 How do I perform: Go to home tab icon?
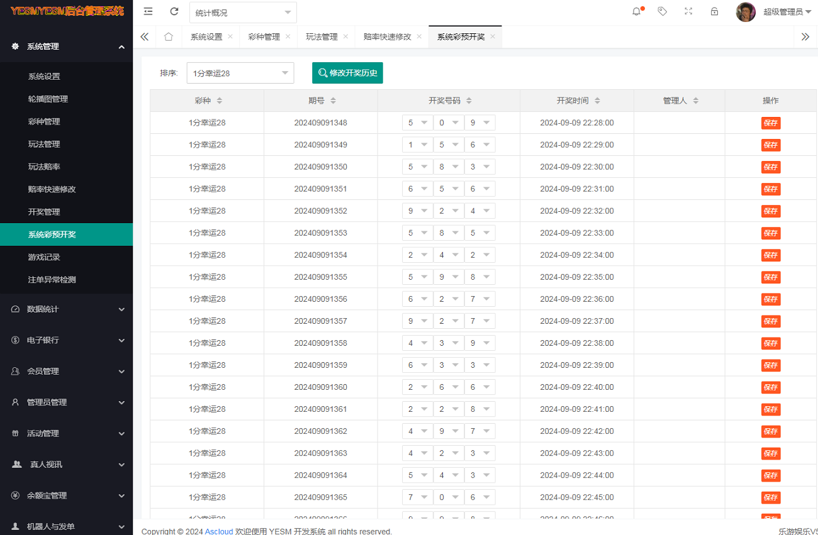click(168, 36)
